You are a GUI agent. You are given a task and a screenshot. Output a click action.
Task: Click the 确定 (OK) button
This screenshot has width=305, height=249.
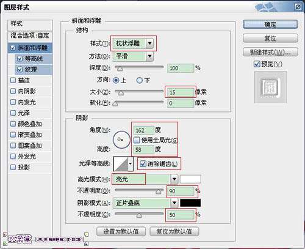pos(270,24)
